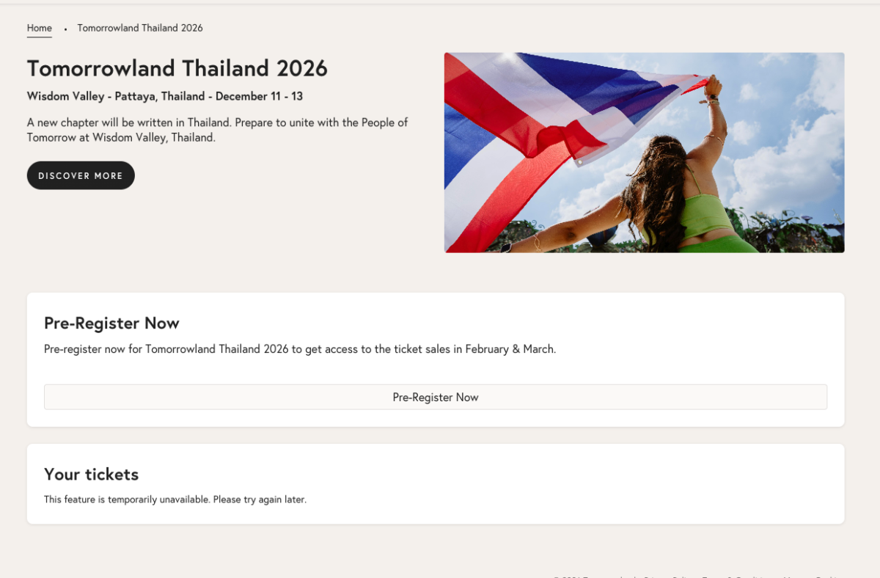Click the Your tickets heading
The image size is (880, 578).
[x=91, y=475]
